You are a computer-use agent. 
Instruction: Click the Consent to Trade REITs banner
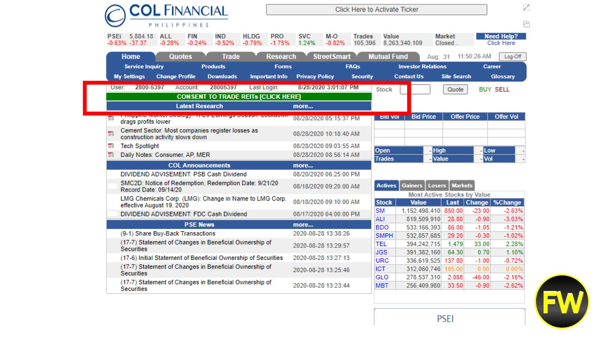pos(239,97)
